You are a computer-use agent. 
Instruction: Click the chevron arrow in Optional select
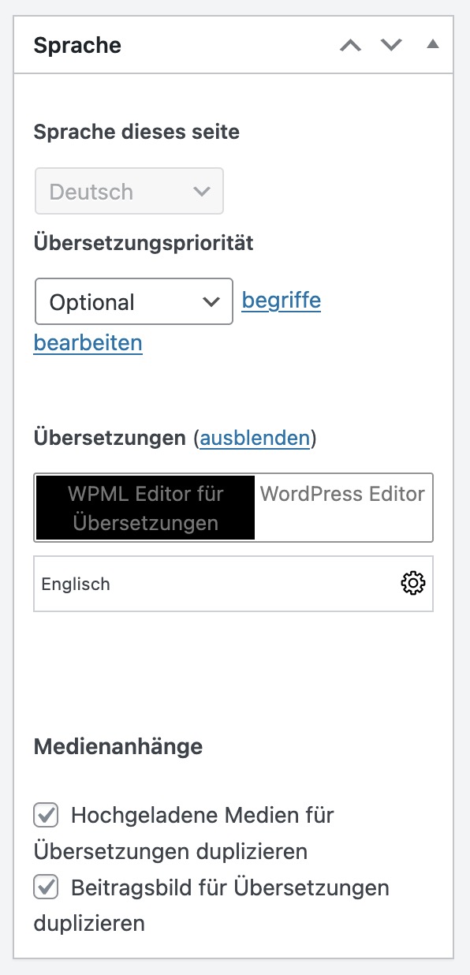point(211,301)
